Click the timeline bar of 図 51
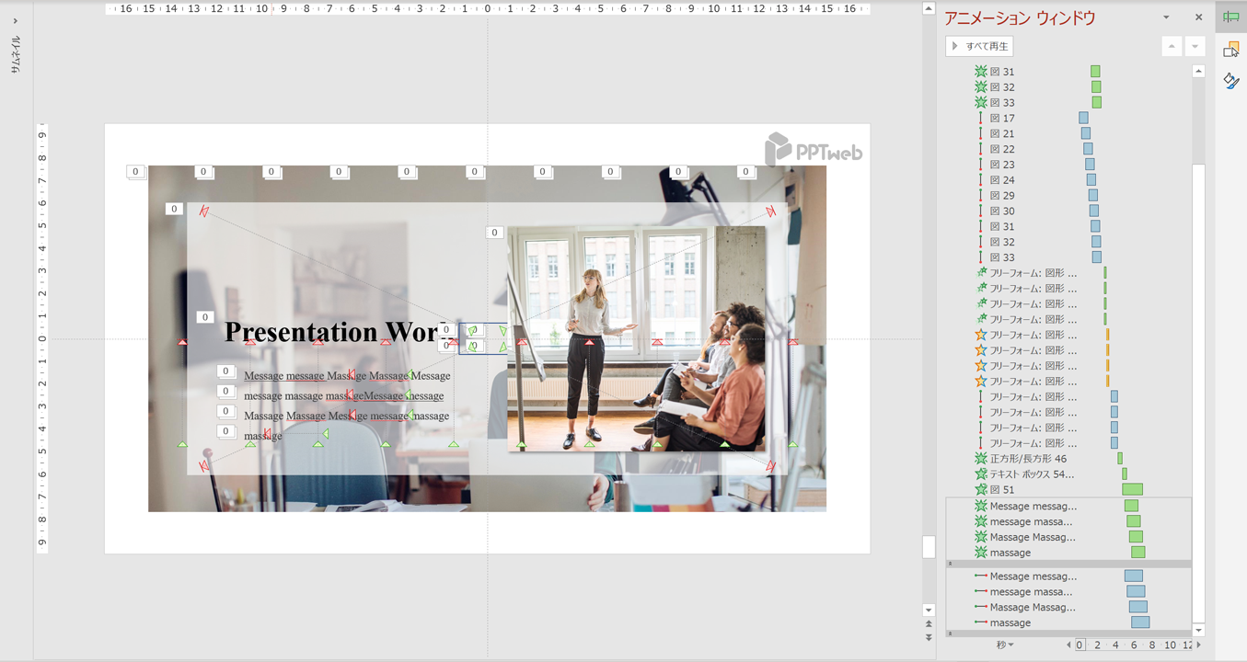This screenshot has width=1247, height=662. click(1132, 490)
